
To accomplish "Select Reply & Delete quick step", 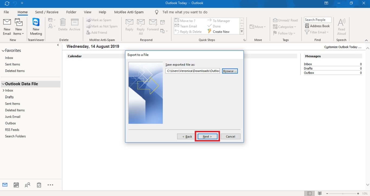I will [188, 31].
